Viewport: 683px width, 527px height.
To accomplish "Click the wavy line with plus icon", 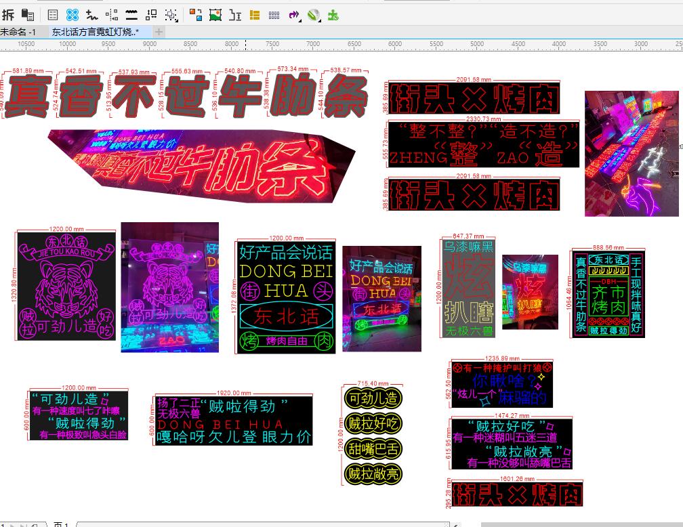I will click(92, 14).
